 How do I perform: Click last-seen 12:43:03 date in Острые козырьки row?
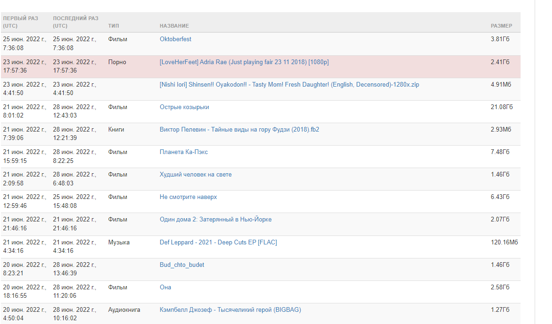(75, 111)
